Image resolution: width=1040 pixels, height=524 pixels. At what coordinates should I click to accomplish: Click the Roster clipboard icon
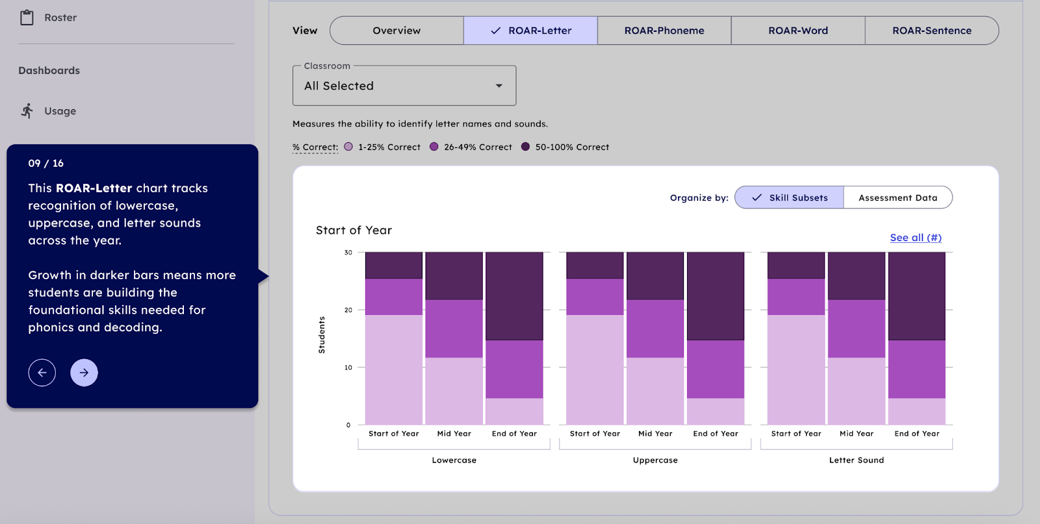click(27, 18)
